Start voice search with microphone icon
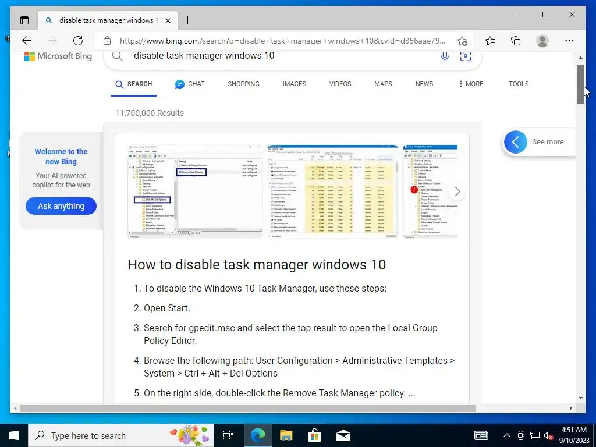The height and width of the screenshot is (447, 596). pyautogui.click(x=445, y=56)
